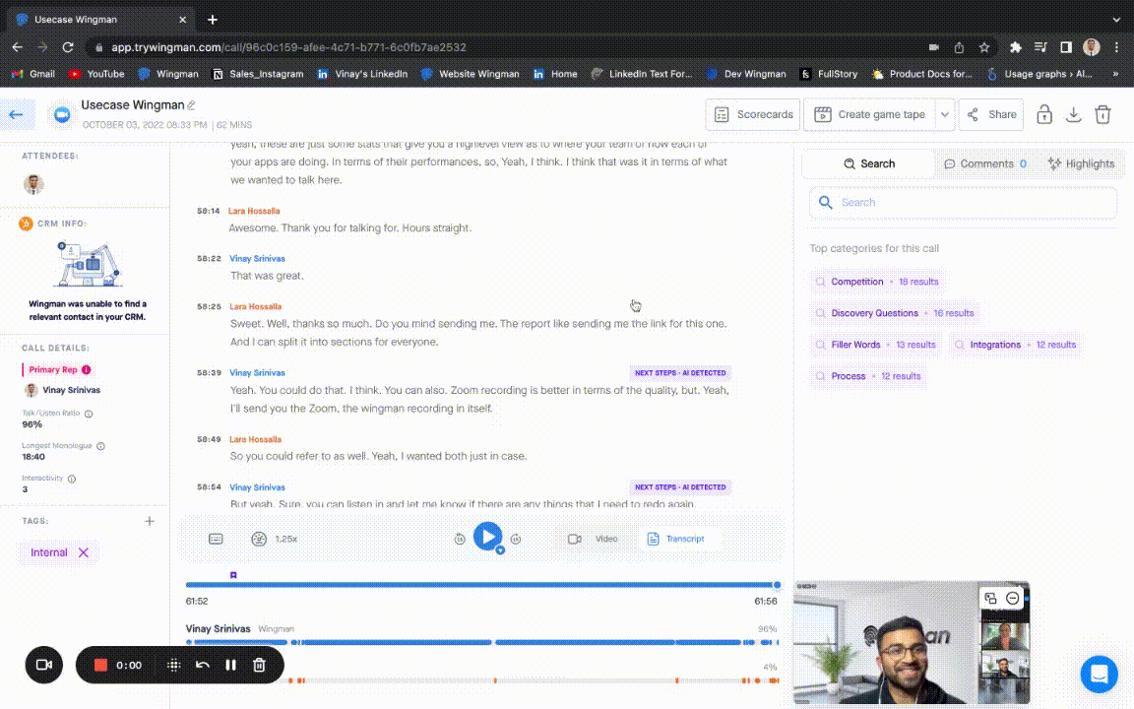Viewport: 1134px width, 709px height.
Task: Click the bookmark marker on the timeline
Action: [233, 575]
